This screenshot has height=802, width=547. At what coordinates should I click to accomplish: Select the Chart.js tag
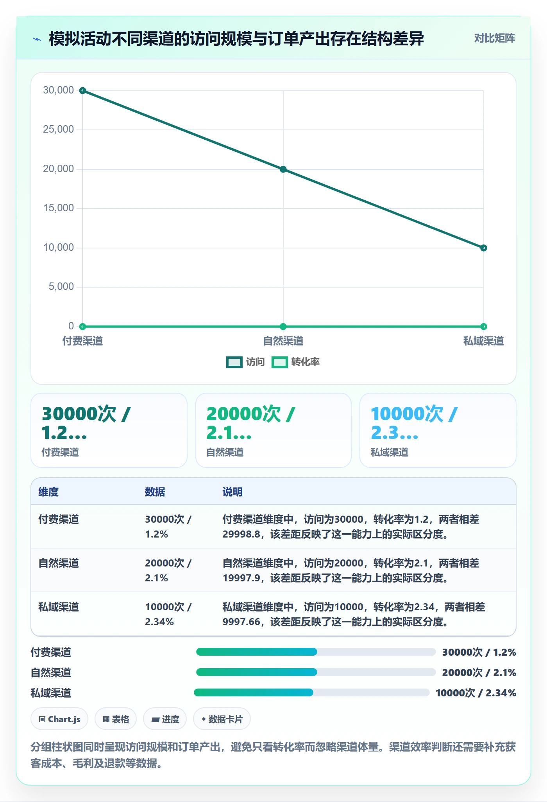59,719
